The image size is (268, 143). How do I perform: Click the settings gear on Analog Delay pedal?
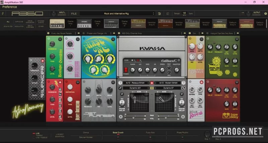208,39
